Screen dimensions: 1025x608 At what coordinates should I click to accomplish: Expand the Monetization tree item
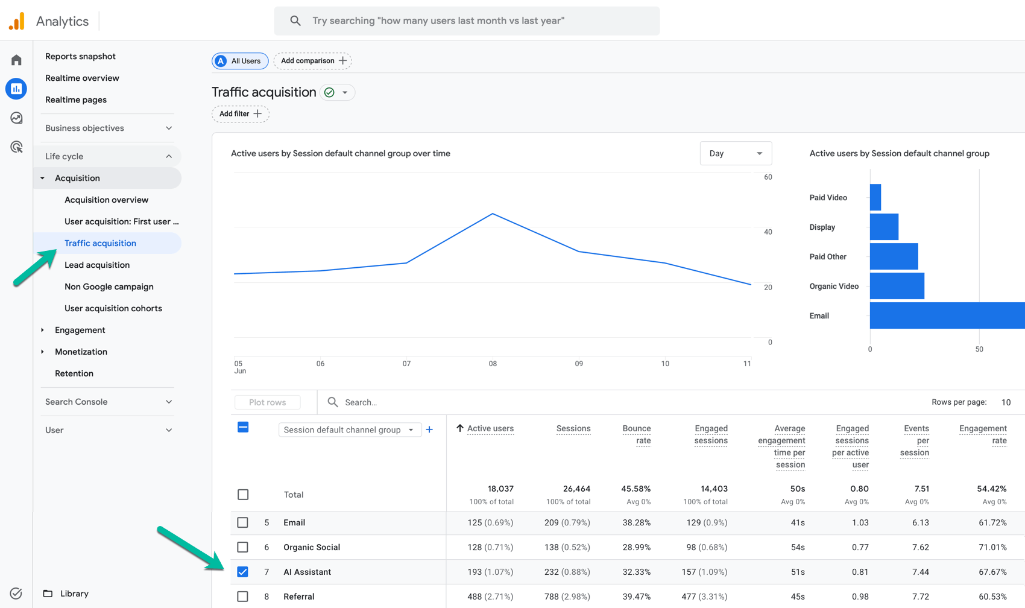click(42, 352)
